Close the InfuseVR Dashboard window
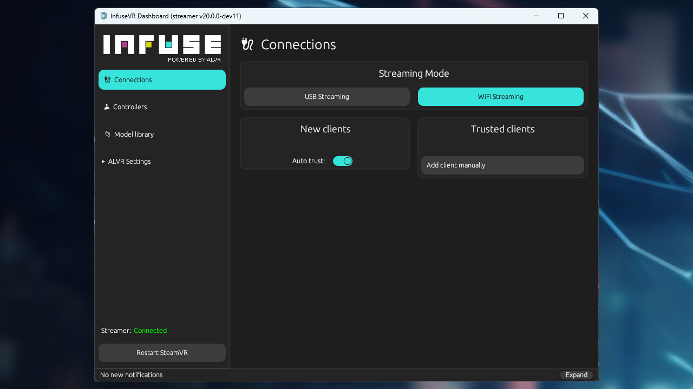The image size is (693, 389). [586, 16]
